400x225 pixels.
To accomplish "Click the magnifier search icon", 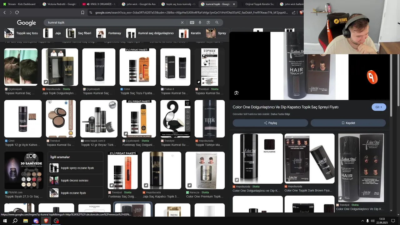I will pos(217,22).
